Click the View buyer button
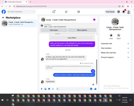The height and width of the screenshot is (106, 134). coord(54,30)
